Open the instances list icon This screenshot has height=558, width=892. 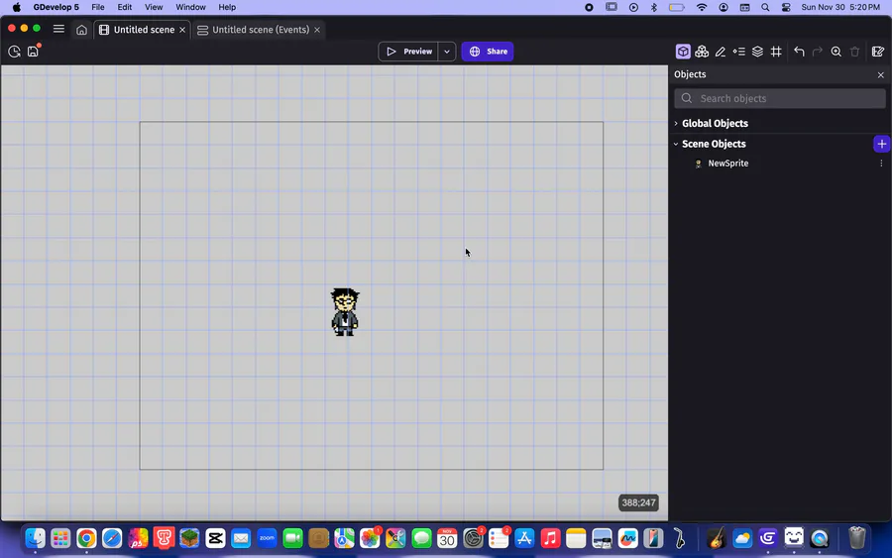click(739, 52)
